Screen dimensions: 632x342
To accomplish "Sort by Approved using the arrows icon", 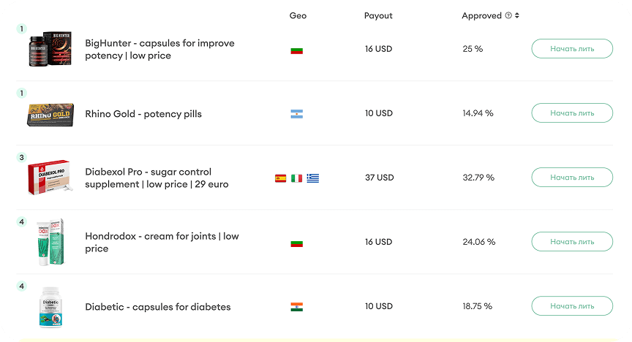I will (x=517, y=16).
